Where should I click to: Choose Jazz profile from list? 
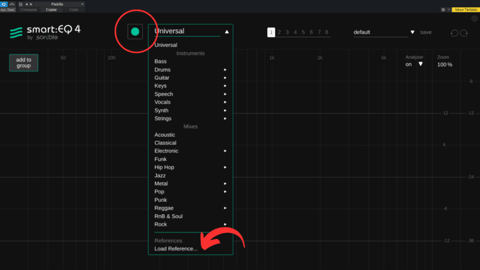click(x=160, y=175)
